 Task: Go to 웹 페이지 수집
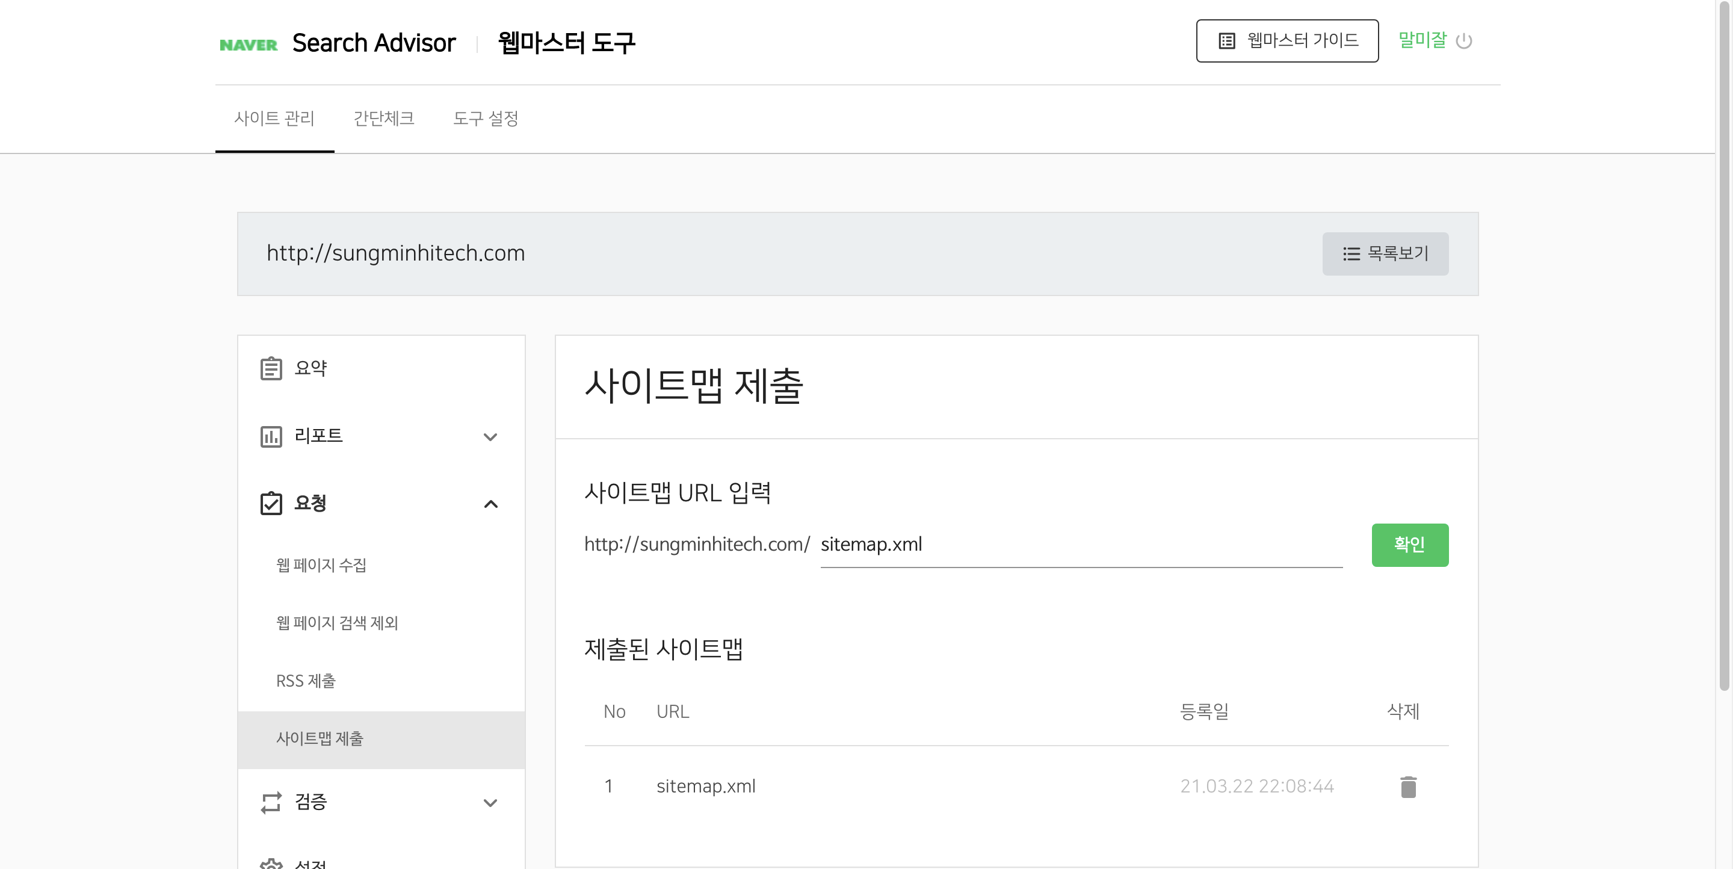coord(321,565)
